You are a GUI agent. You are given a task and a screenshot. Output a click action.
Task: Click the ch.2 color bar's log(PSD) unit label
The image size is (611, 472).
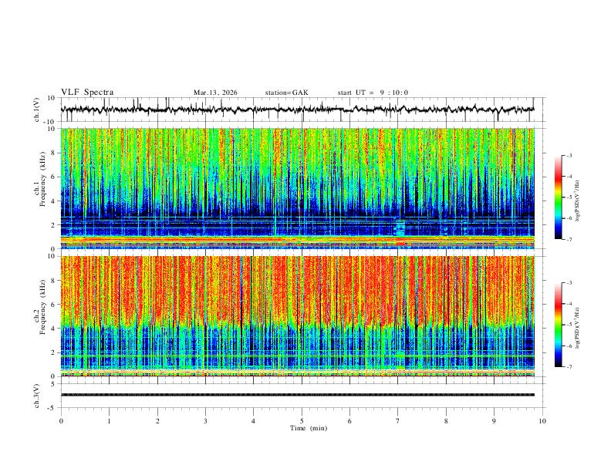tap(577, 329)
